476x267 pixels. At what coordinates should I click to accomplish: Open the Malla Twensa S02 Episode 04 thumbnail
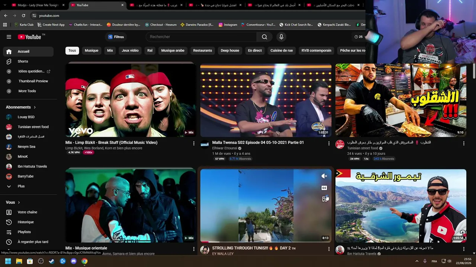pyautogui.click(x=266, y=100)
